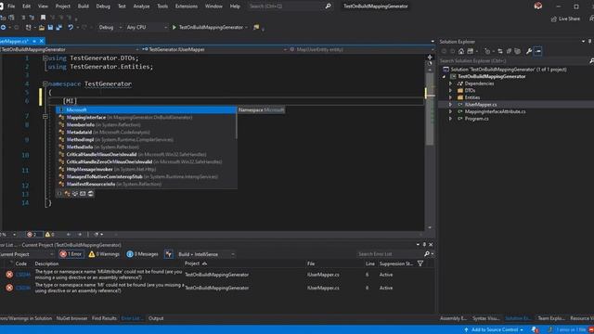The width and height of the screenshot is (594, 334).
Task: Click the split editor icon above scrollbar
Action: pos(430,58)
